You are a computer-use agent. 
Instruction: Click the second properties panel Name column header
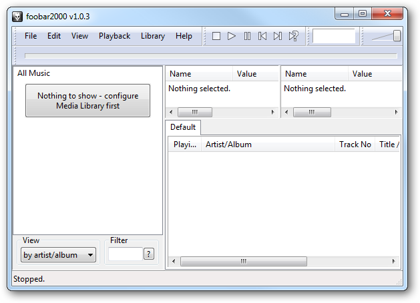[314, 74]
